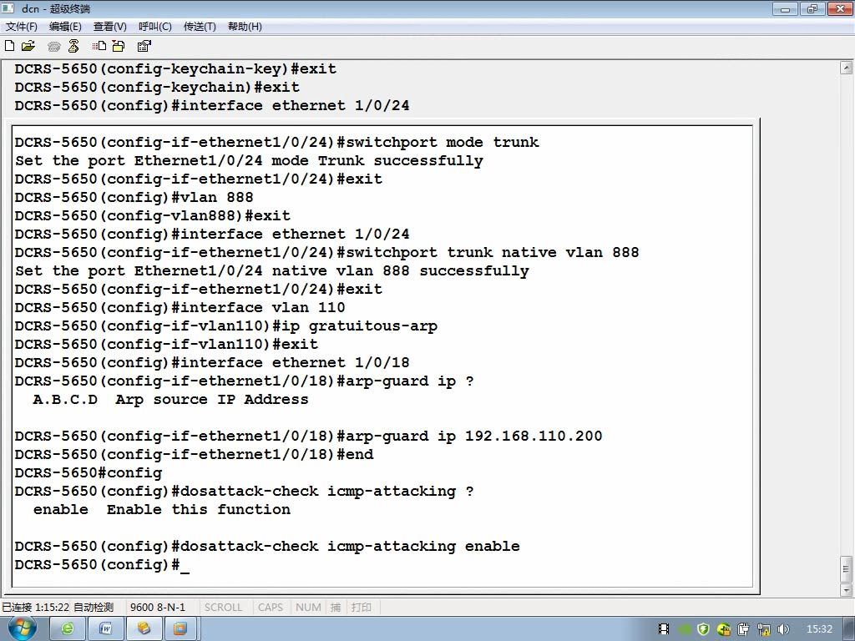Click the 捕 status indicator
The image size is (855, 641).
(336, 607)
